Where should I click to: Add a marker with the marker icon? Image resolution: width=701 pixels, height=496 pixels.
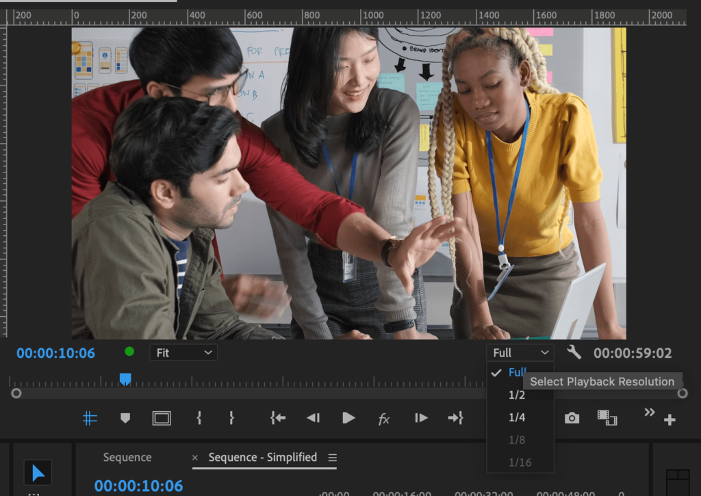click(125, 418)
